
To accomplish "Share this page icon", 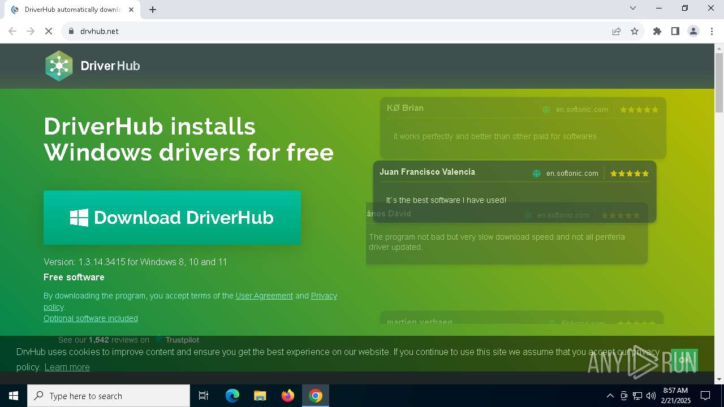I will pyautogui.click(x=617, y=31).
